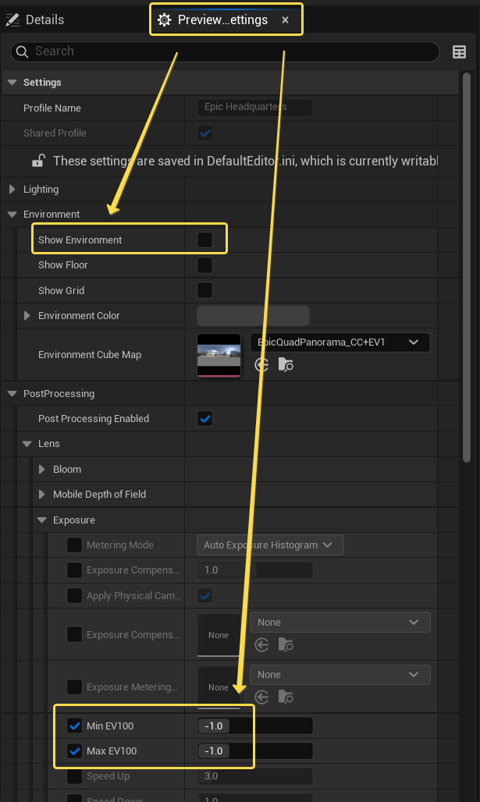Viewport: 480px width, 802px height.
Task: Enable the Show Environment checkbox
Action: pyautogui.click(x=204, y=240)
